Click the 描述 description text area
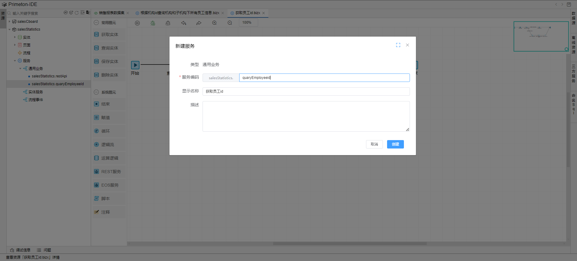Screen dimensions: 577x261 click(x=306, y=116)
